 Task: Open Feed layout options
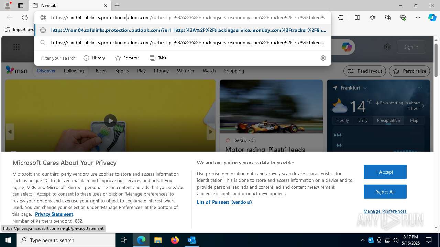[x=365, y=71]
